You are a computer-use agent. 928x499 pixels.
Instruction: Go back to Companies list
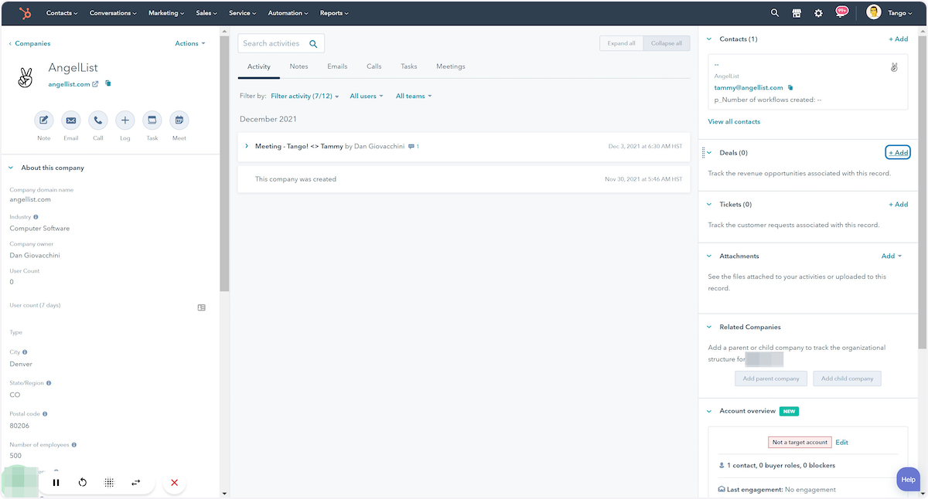[x=29, y=44]
